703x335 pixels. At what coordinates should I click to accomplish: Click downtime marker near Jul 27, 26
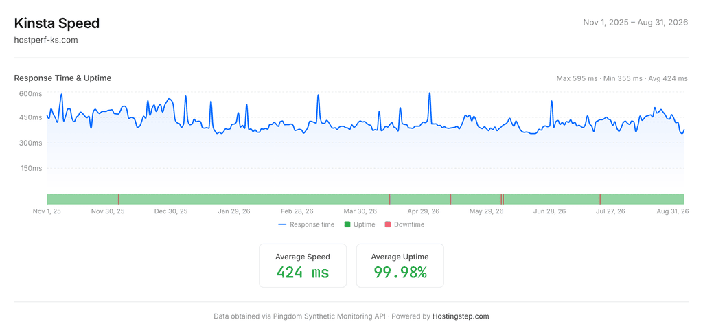[600, 199]
